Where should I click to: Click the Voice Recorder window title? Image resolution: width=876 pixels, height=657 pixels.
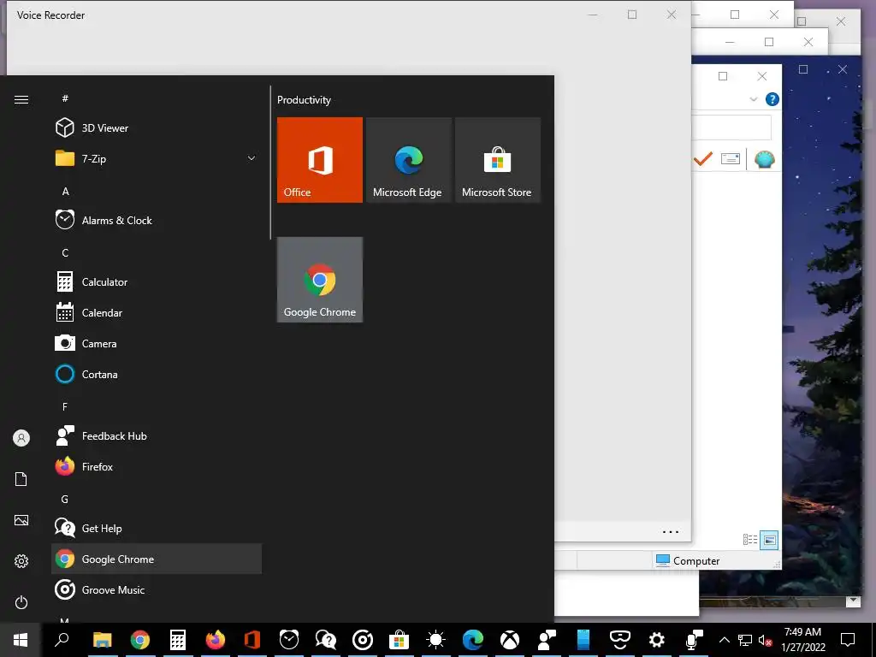point(50,15)
